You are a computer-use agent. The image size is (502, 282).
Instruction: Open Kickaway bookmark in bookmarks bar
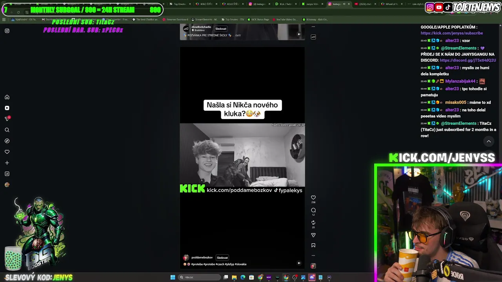[315, 19]
